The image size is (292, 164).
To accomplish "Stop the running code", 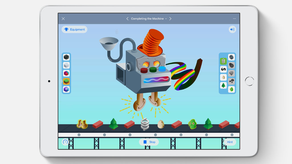I will pos(149,142).
